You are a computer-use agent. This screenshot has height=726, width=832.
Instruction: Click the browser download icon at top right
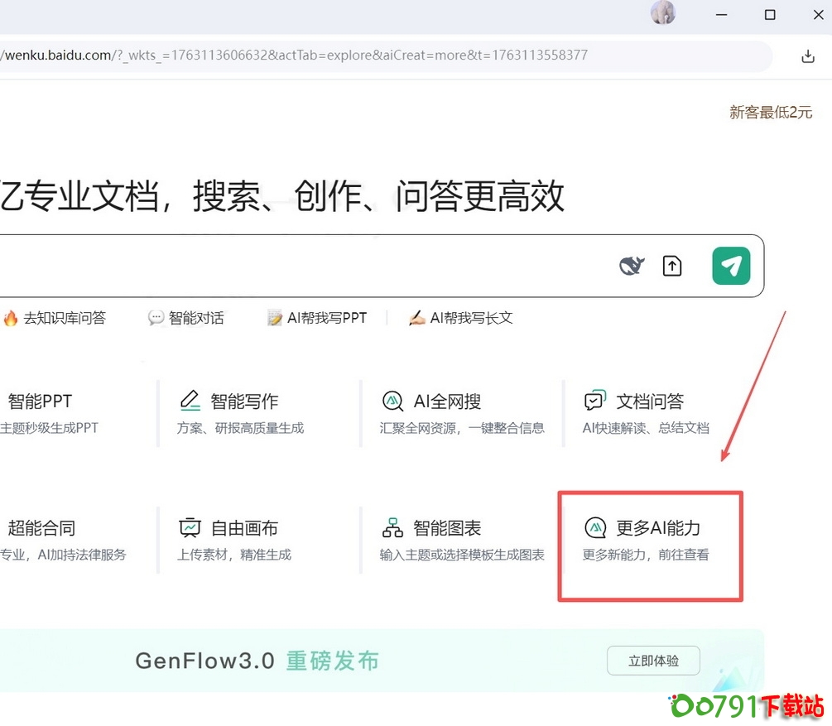point(807,56)
